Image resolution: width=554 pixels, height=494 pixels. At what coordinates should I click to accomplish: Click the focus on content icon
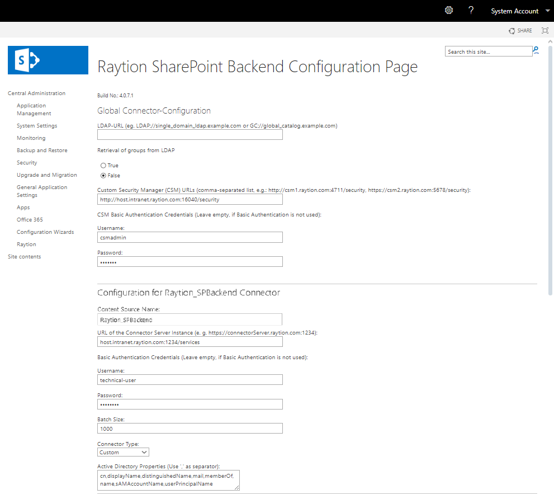[544, 31]
